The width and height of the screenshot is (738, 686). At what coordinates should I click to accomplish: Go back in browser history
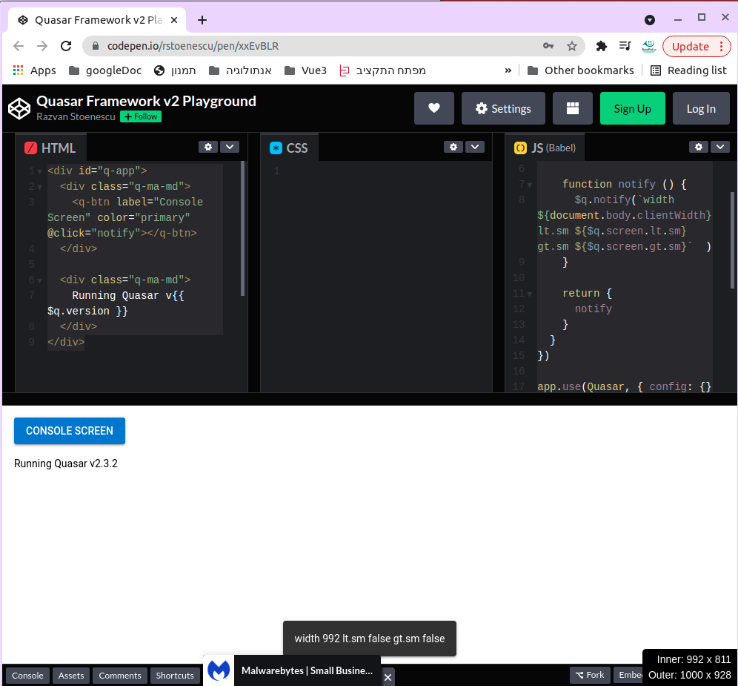pos(19,46)
